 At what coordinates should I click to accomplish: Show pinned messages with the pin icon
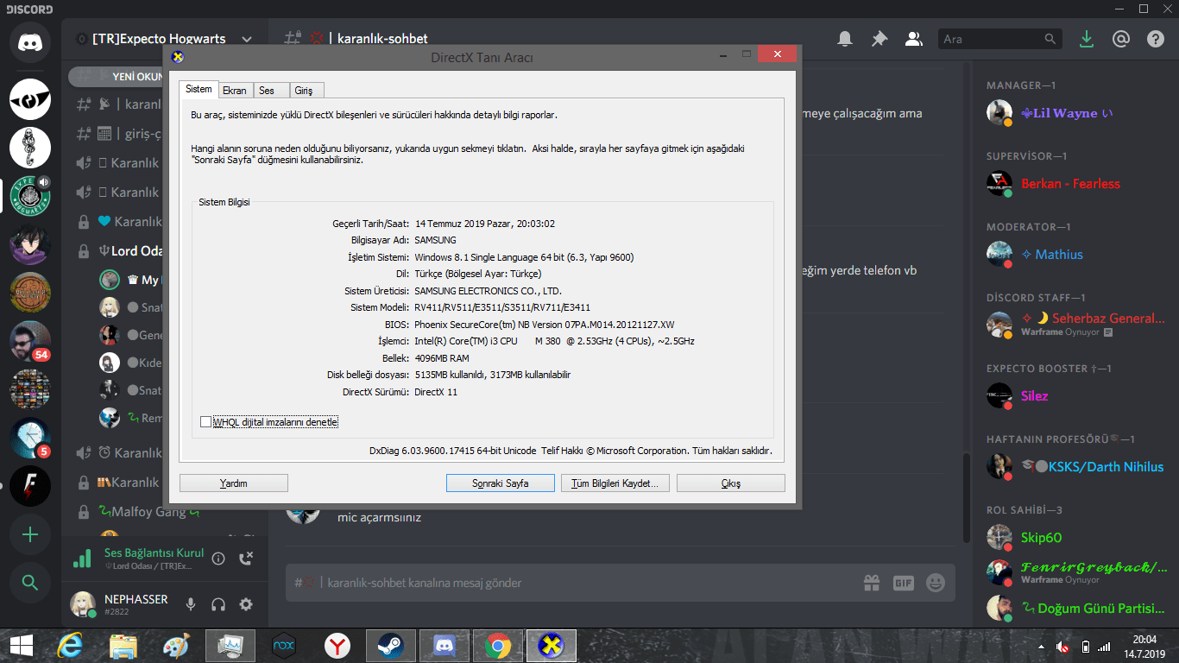[x=880, y=39]
